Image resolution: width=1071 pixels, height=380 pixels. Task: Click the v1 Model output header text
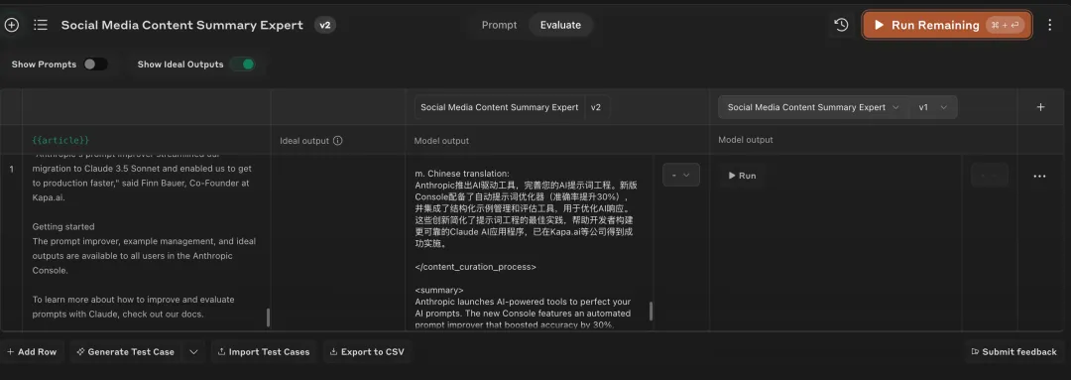click(745, 140)
